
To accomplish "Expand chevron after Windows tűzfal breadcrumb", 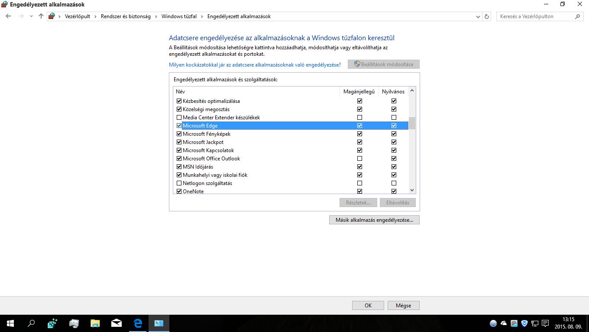I will (202, 16).
